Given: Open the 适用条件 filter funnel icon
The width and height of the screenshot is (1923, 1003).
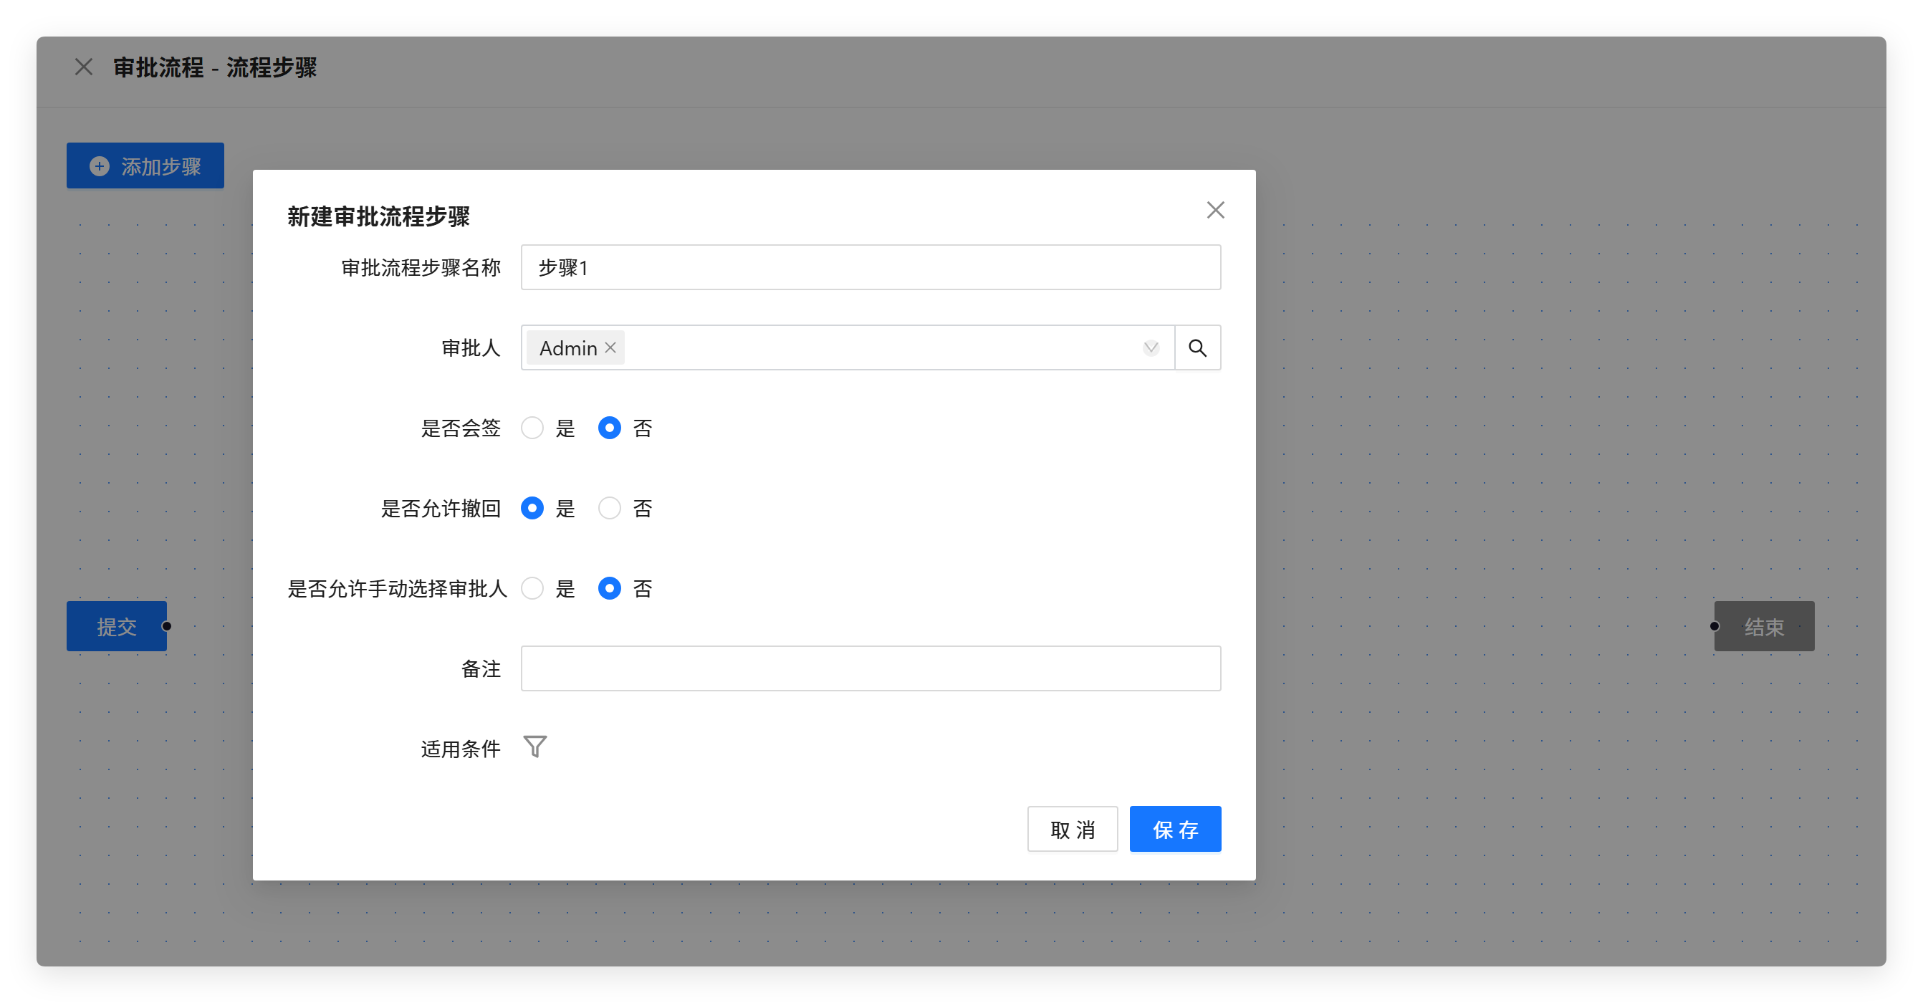Looking at the screenshot, I should pyautogui.click(x=534, y=747).
